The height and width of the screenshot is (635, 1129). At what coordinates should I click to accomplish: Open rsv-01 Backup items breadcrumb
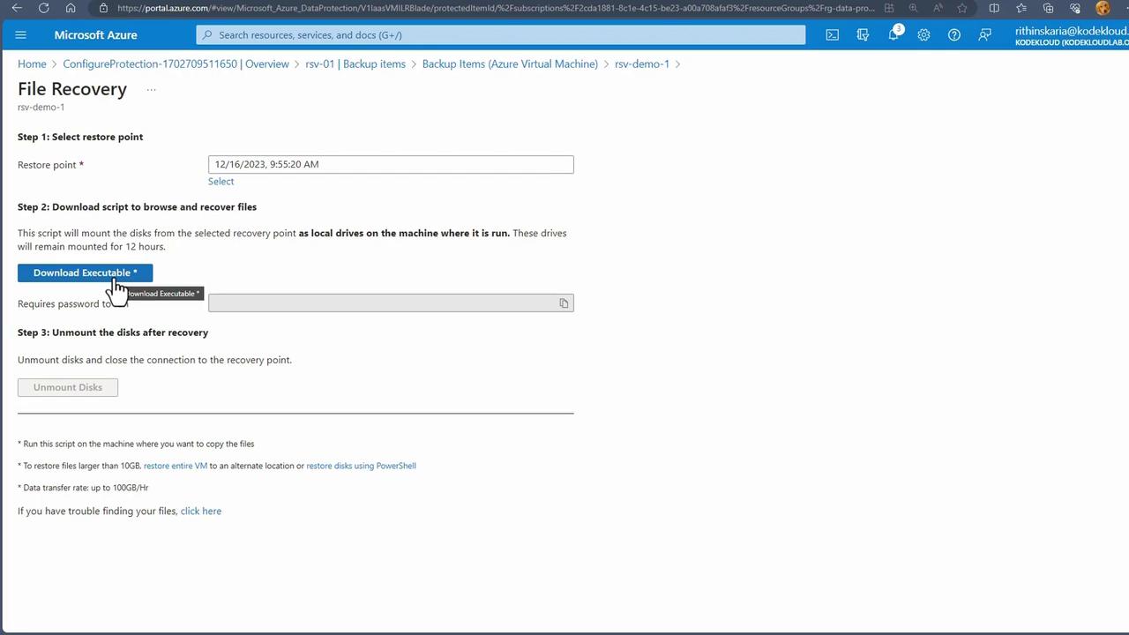355,63
